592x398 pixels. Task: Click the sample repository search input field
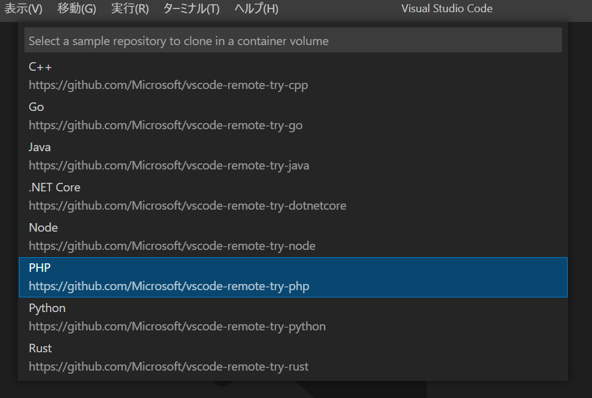293,40
